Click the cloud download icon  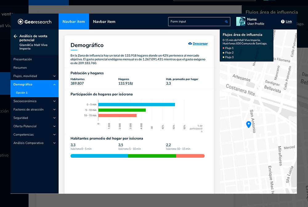coord(190,43)
